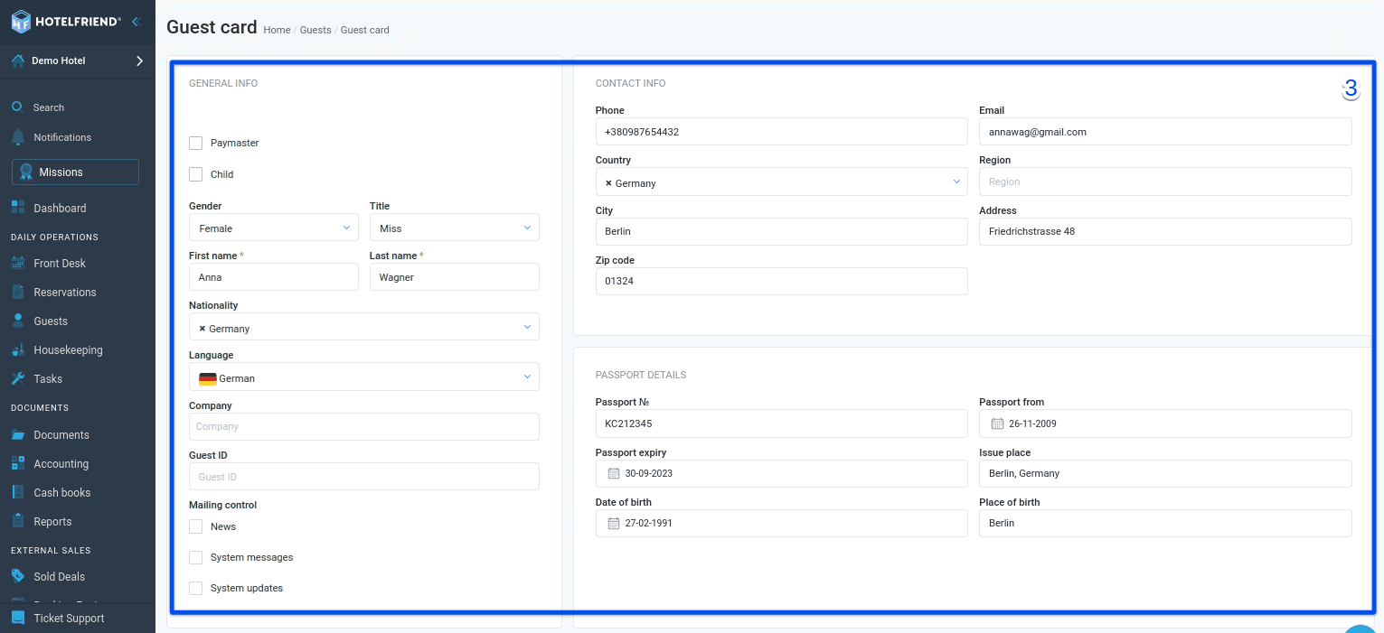
Task: Open the Gender dropdown
Action: (274, 228)
